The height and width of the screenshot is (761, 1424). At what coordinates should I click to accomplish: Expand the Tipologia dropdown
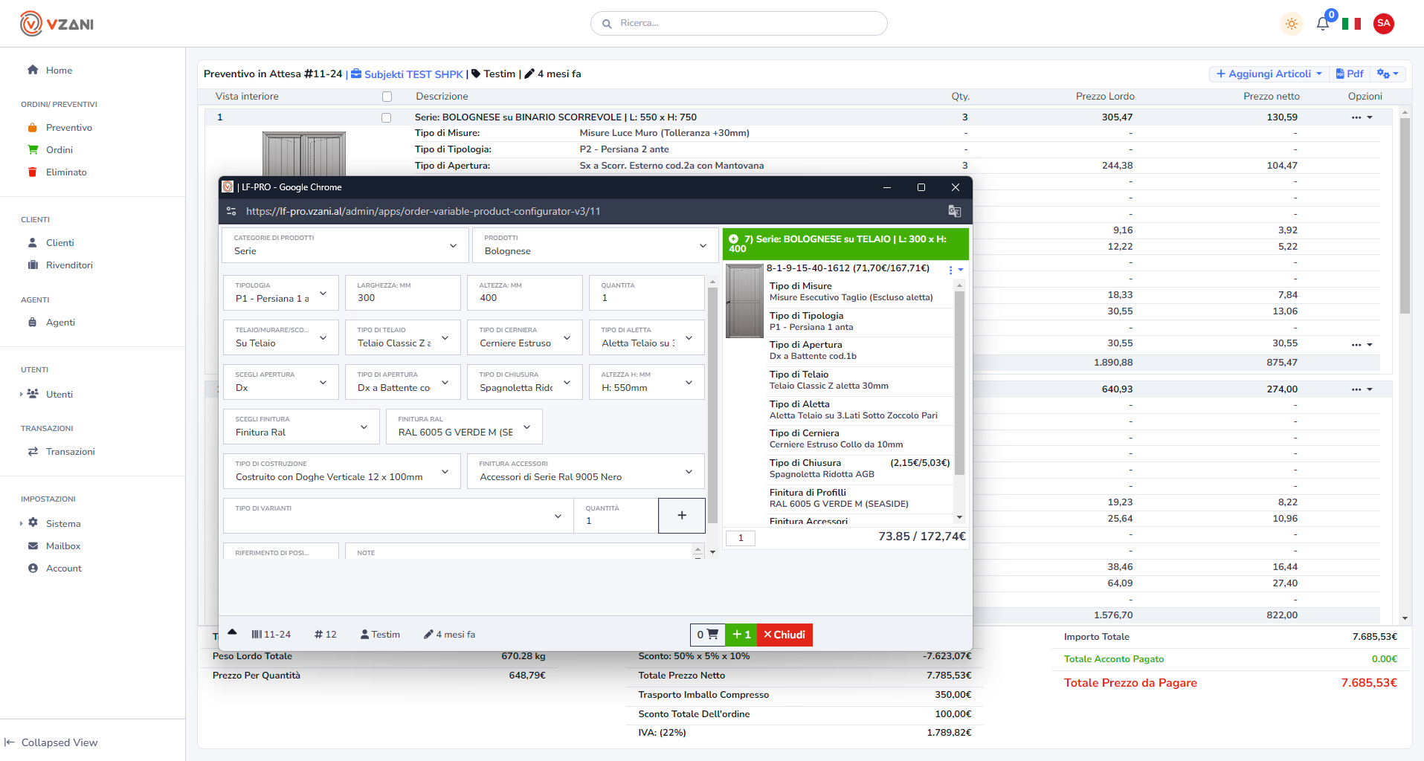pyautogui.click(x=281, y=294)
